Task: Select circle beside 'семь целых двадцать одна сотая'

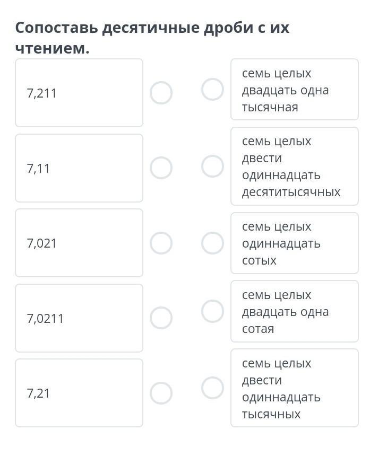Action: click(x=212, y=311)
